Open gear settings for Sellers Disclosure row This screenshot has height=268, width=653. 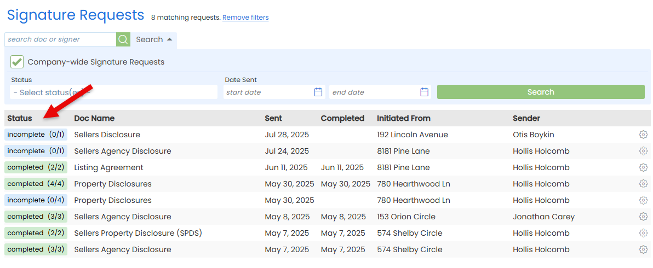[x=643, y=135]
